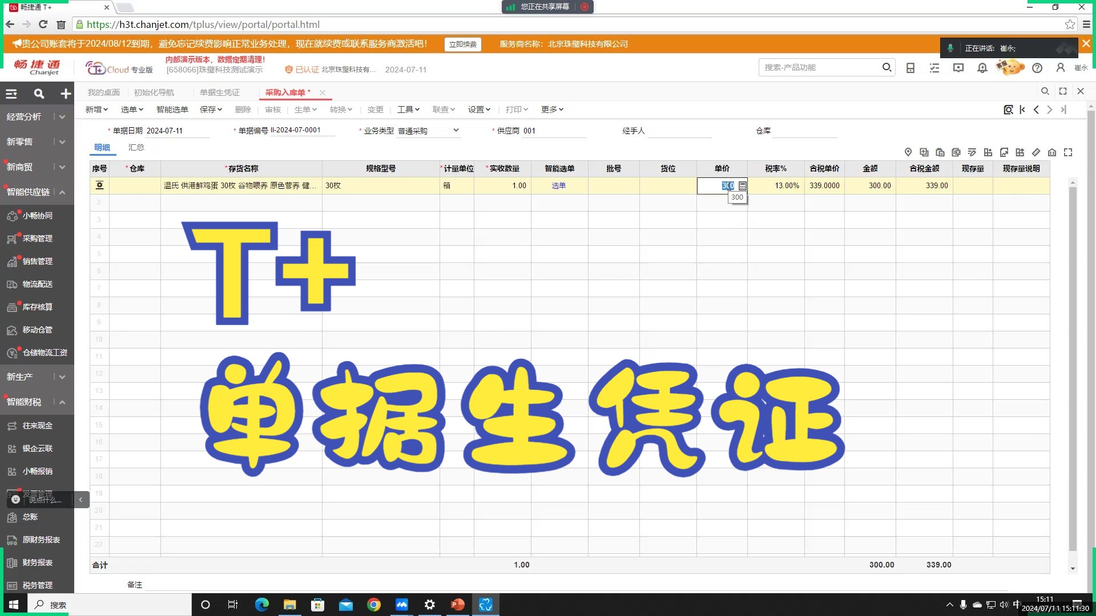Viewport: 1096px width, 616px height.
Task: Click the location pin icon above the grid
Action: (908, 152)
